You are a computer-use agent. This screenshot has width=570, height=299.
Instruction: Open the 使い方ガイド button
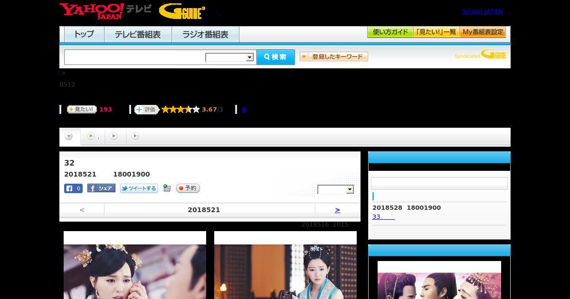point(390,32)
